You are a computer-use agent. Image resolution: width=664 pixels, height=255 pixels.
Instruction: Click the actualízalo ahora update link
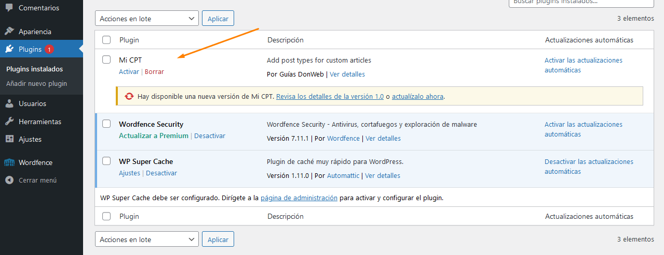(418, 96)
